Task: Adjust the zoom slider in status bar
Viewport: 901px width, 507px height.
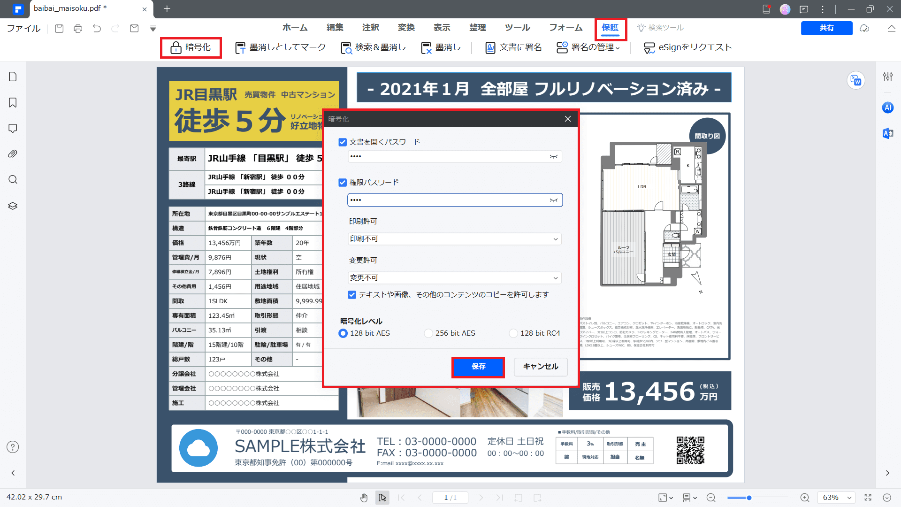Action: tap(749, 498)
